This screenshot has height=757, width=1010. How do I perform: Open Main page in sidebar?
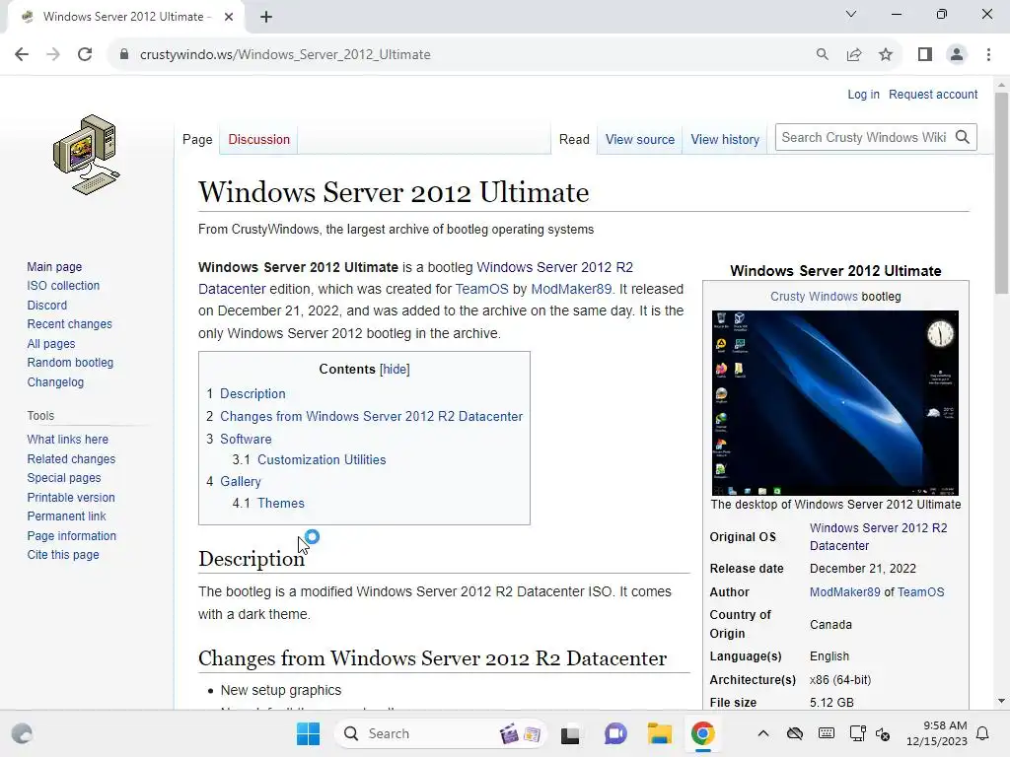point(54,266)
